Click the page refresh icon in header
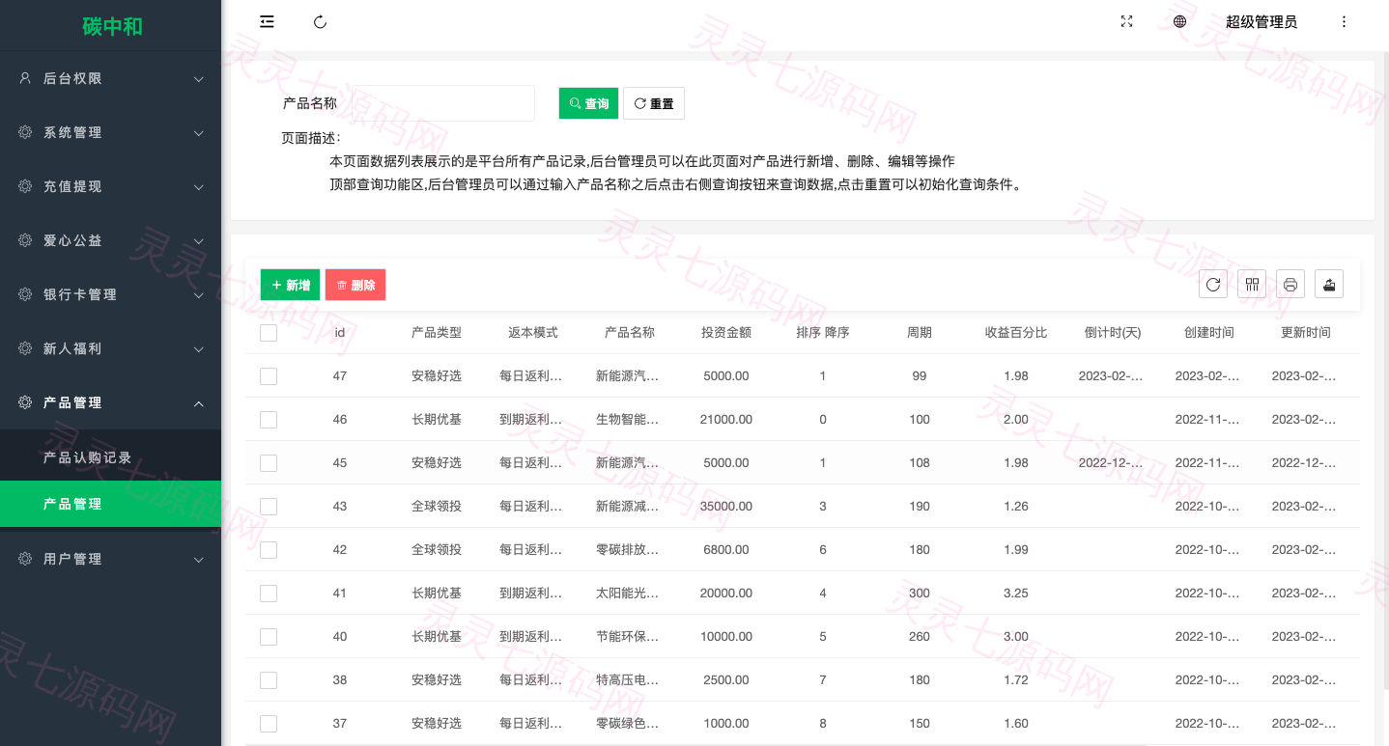 pyautogui.click(x=321, y=22)
